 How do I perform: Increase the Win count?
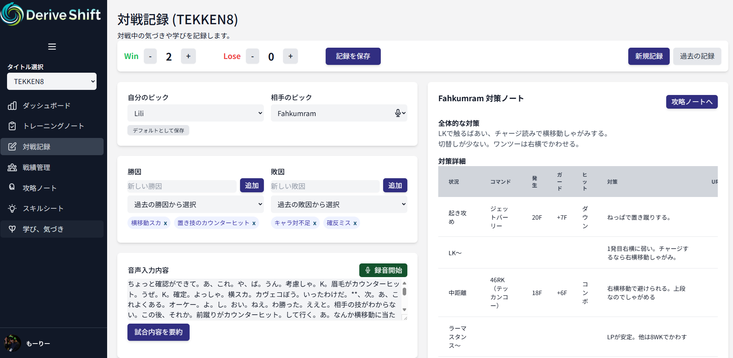click(x=188, y=56)
